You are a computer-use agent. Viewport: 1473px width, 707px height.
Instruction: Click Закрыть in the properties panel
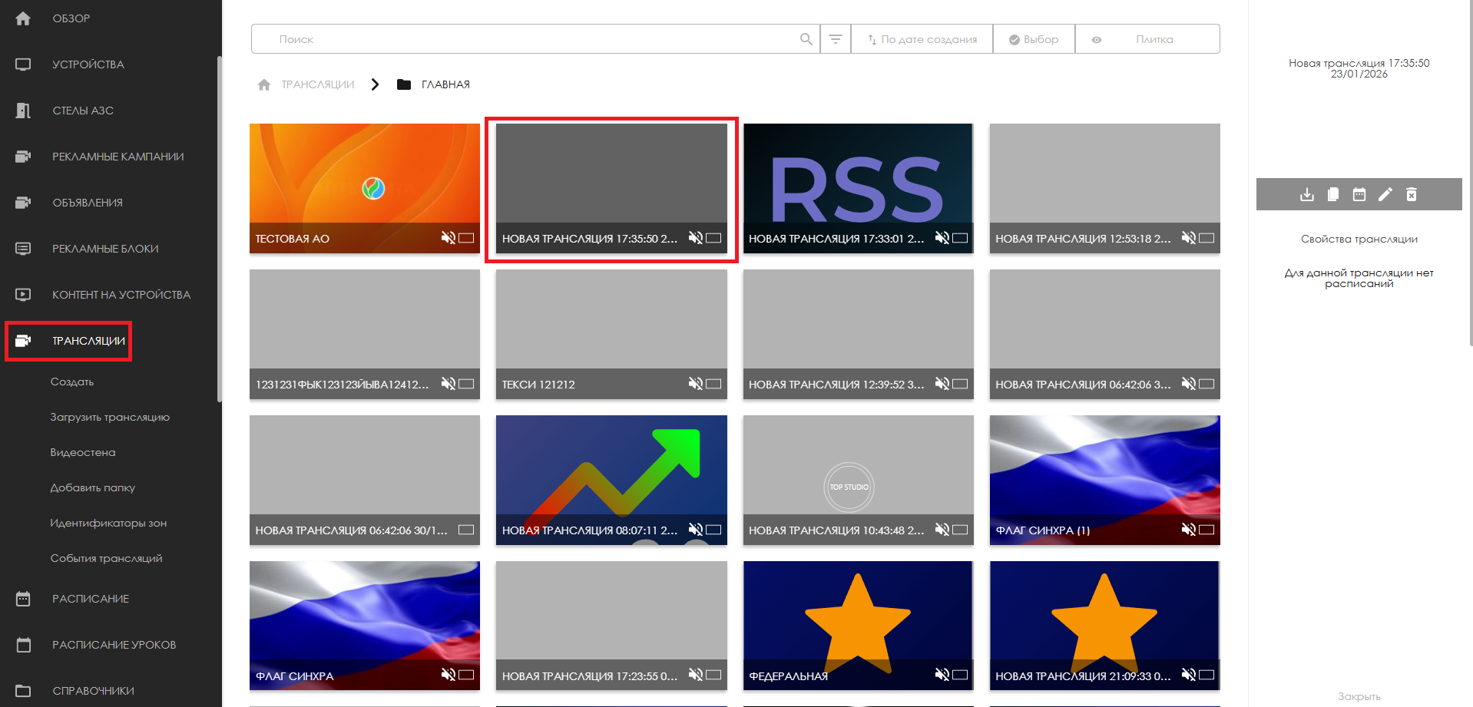(x=1359, y=696)
